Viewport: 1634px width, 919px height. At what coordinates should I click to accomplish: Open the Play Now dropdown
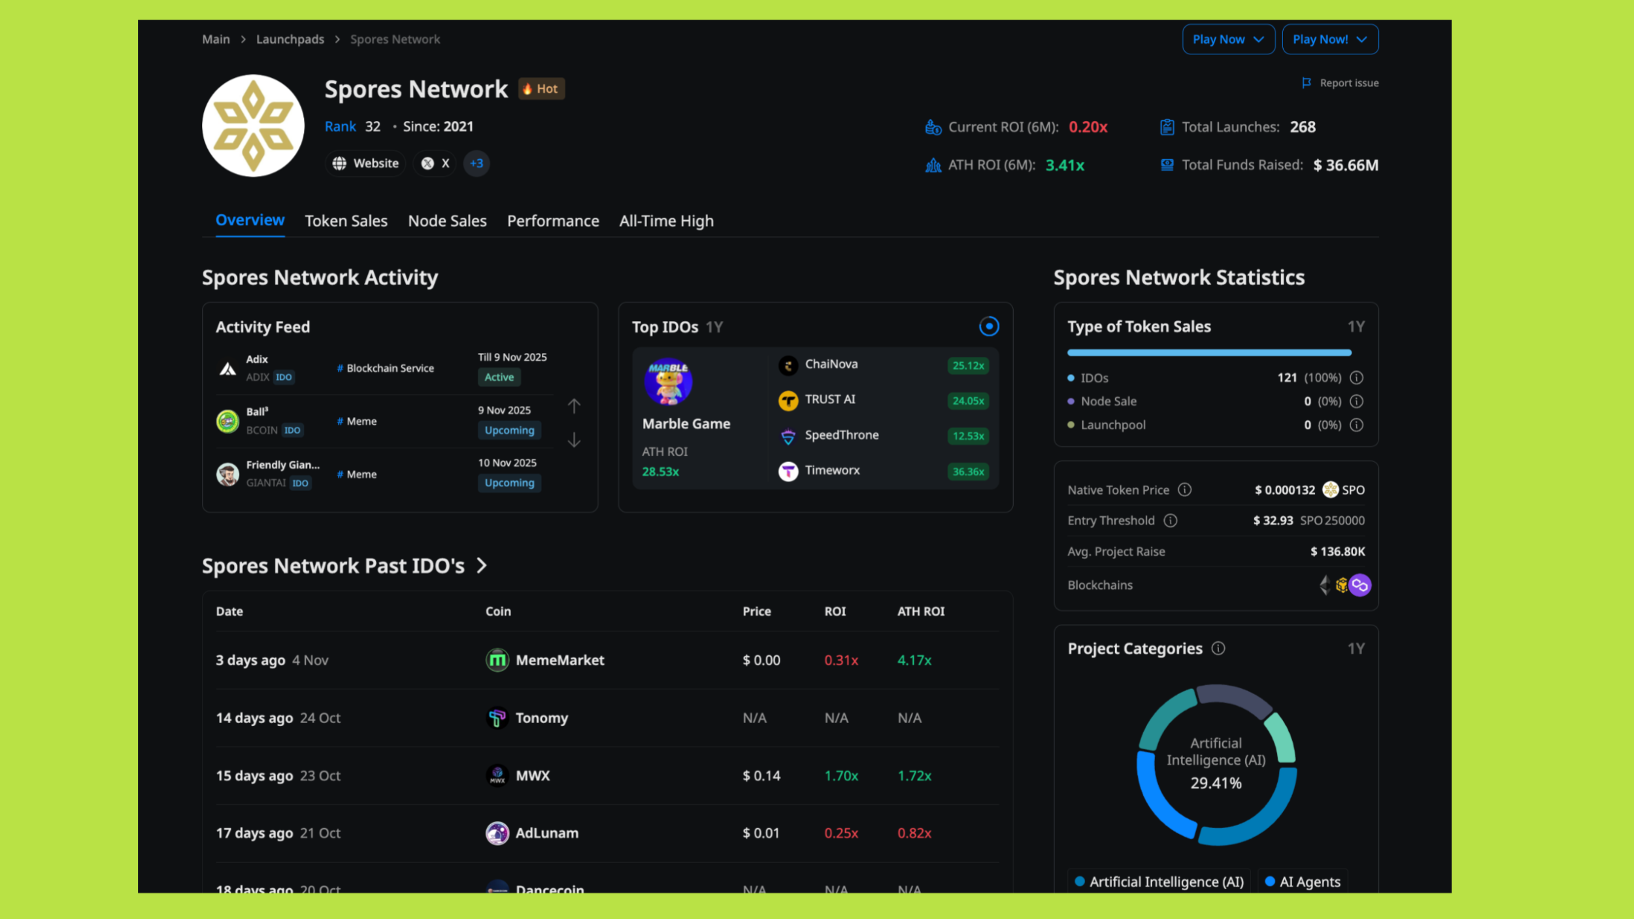click(x=1228, y=39)
